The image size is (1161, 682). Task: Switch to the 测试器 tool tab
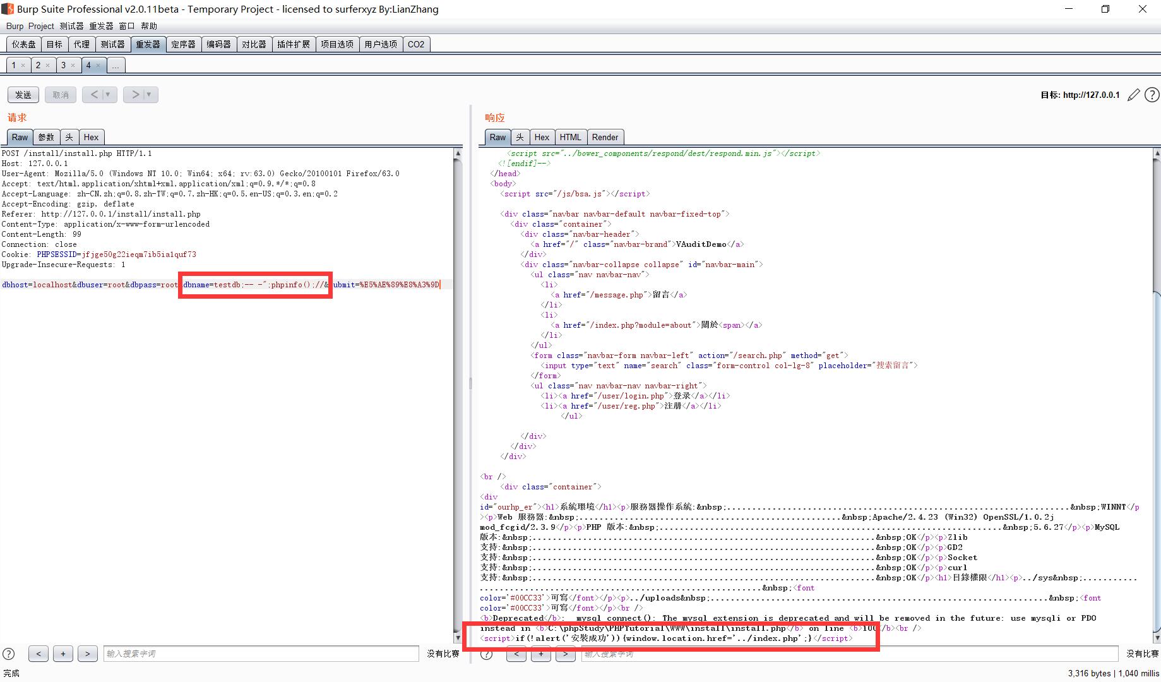pyautogui.click(x=112, y=44)
